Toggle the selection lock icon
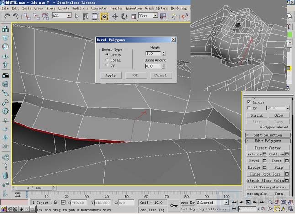Screen dimensions: 295x214 coord(55,202)
